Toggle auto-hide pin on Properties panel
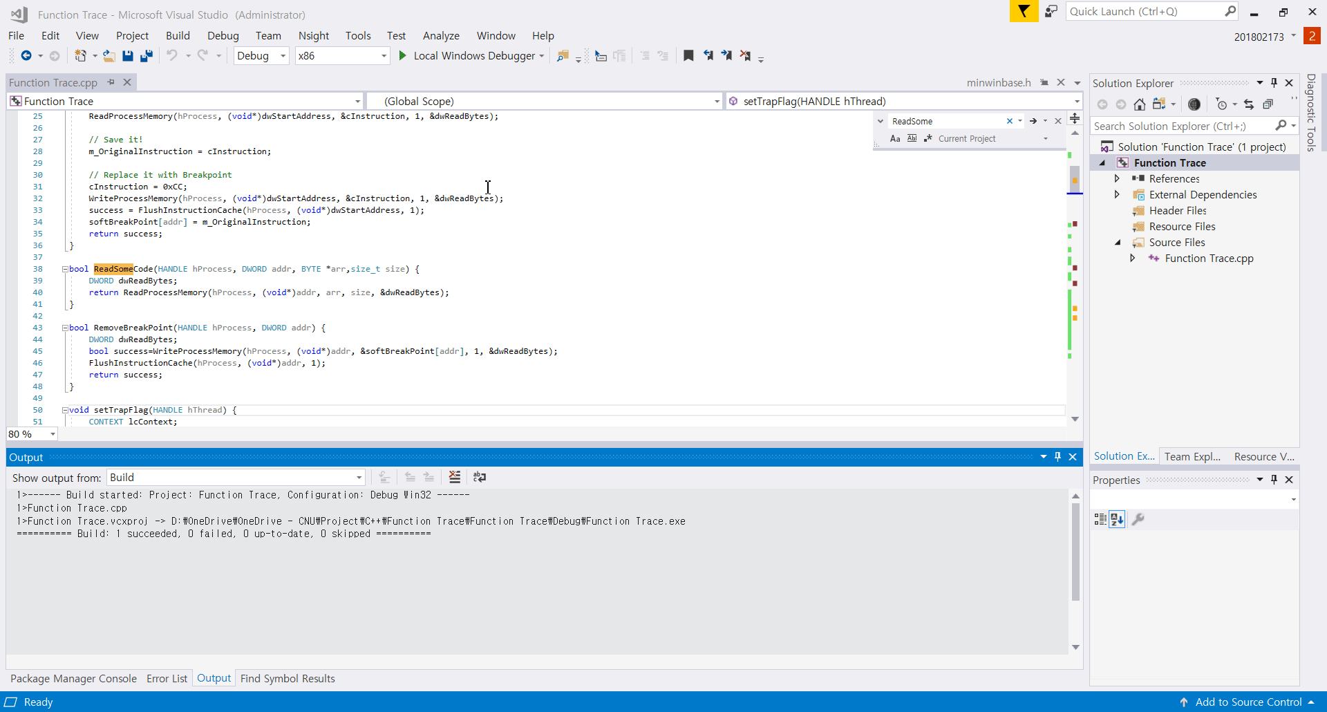The width and height of the screenshot is (1327, 712). [1274, 480]
